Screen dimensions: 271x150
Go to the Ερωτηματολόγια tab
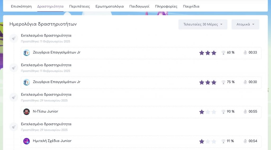pyautogui.click(x=110, y=6)
